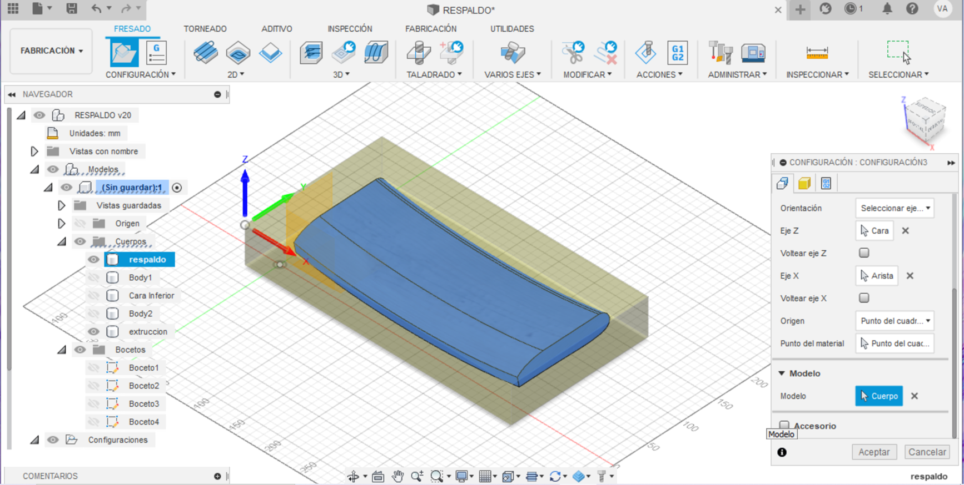
Task: Click the Modelo Cuerpo selection button
Action: tap(879, 396)
